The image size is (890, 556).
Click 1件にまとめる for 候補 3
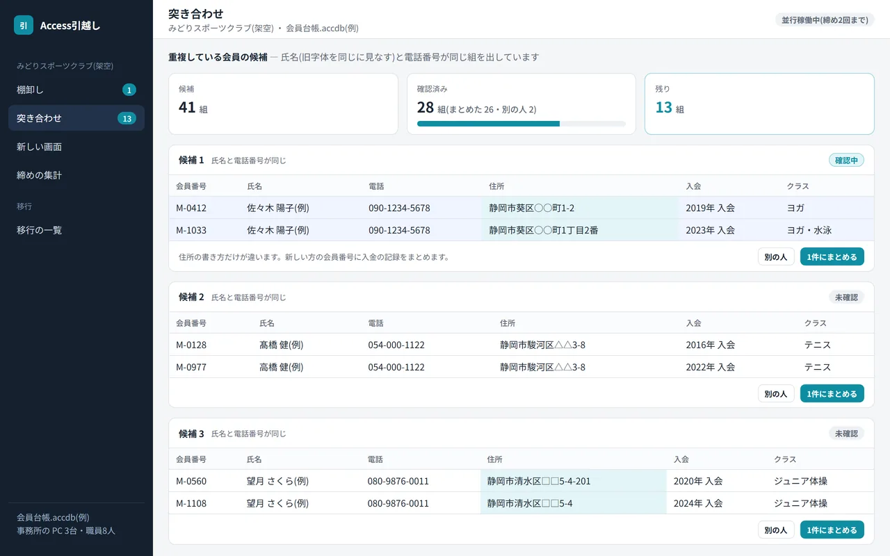(x=832, y=530)
